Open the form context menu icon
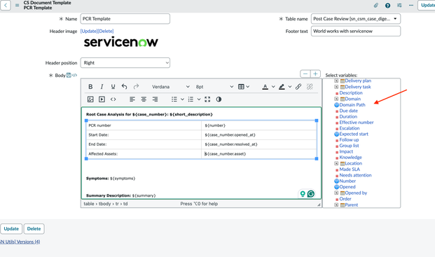The height and width of the screenshot is (257, 435). 18,6
